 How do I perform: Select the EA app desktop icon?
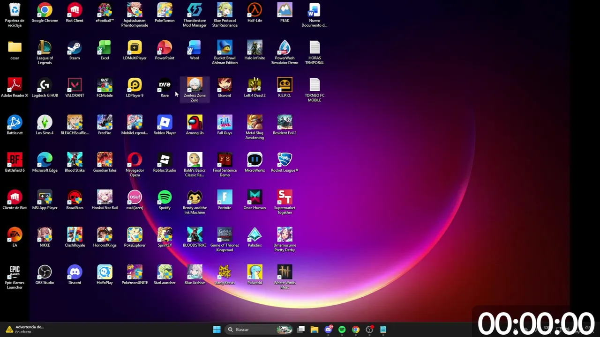point(15,237)
